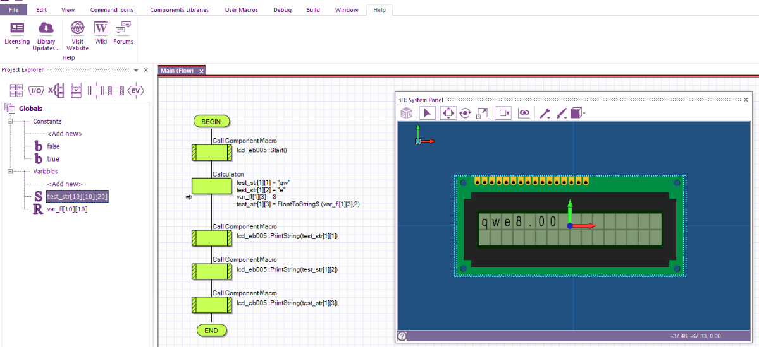Select the arrow pointer tool in System Panel

coord(428,113)
